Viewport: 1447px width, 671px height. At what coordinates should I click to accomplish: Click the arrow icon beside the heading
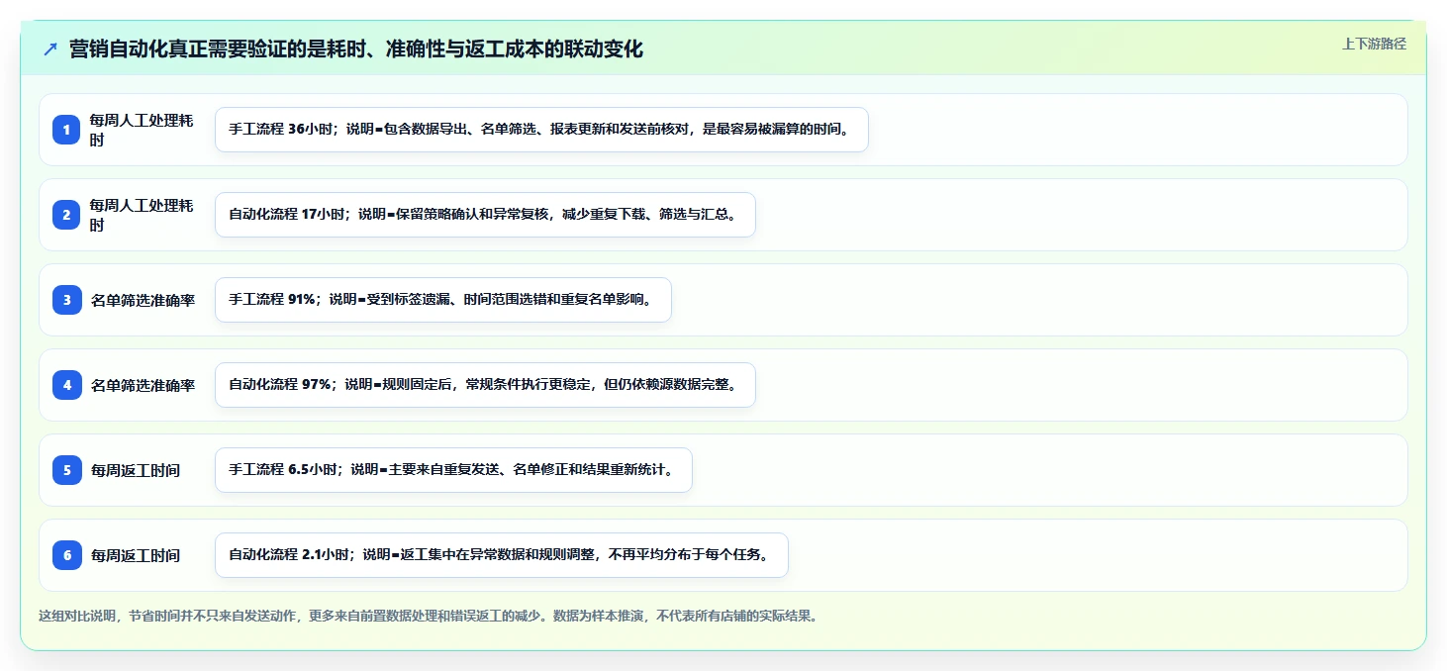pos(50,49)
